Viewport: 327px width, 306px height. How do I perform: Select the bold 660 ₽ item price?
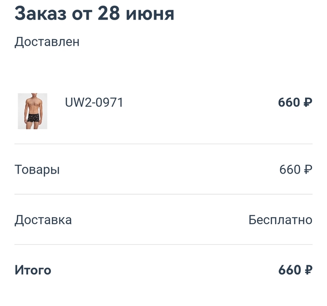(295, 102)
